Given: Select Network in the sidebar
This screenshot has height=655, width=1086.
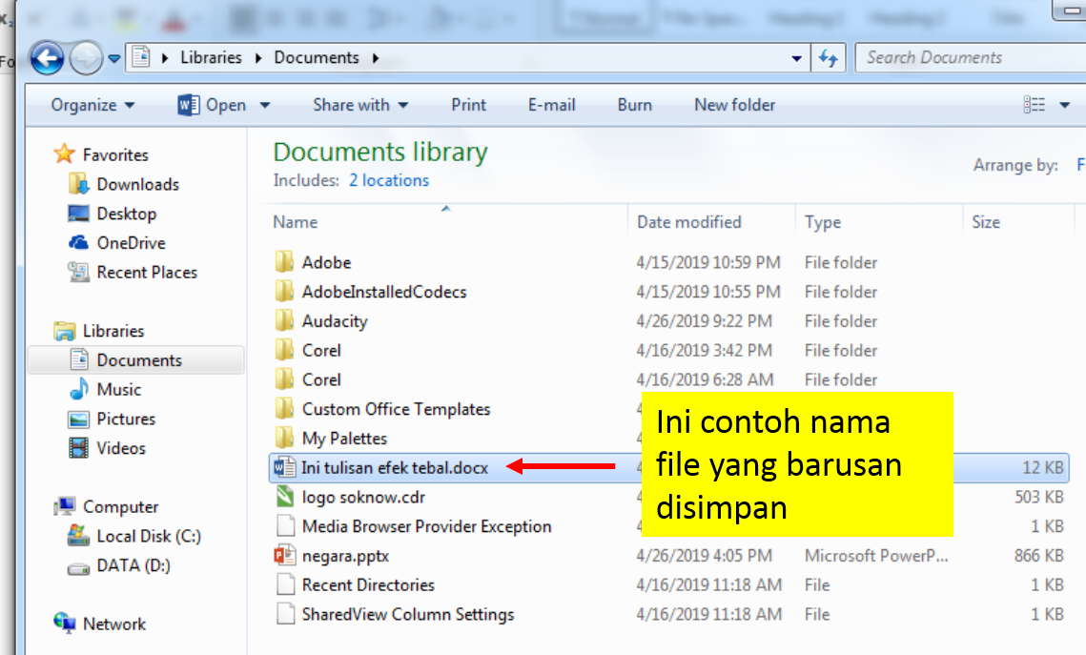Looking at the screenshot, I should [x=109, y=624].
